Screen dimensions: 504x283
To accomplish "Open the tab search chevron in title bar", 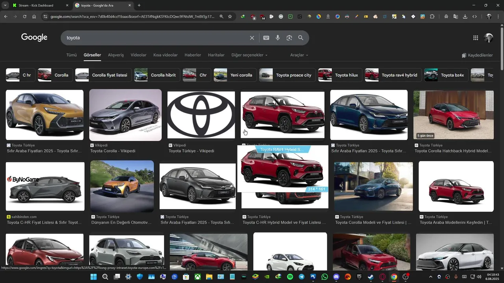I will click(x=6, y=6).
